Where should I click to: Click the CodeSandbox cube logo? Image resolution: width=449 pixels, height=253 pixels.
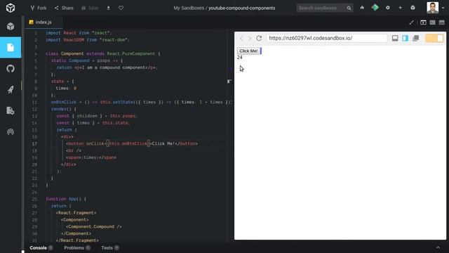pyautogui.click(x=11, y=8)
